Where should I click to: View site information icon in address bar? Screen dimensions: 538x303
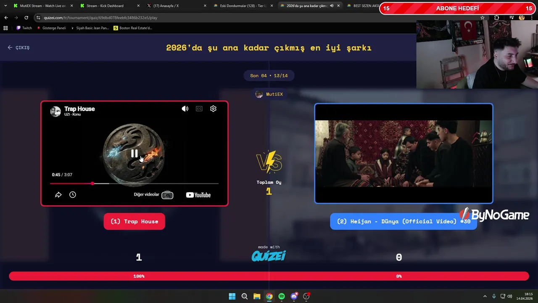38,18
